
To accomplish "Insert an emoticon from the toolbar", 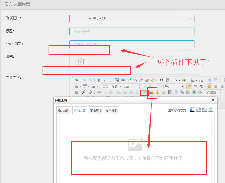I will click(x=157, y=92).
